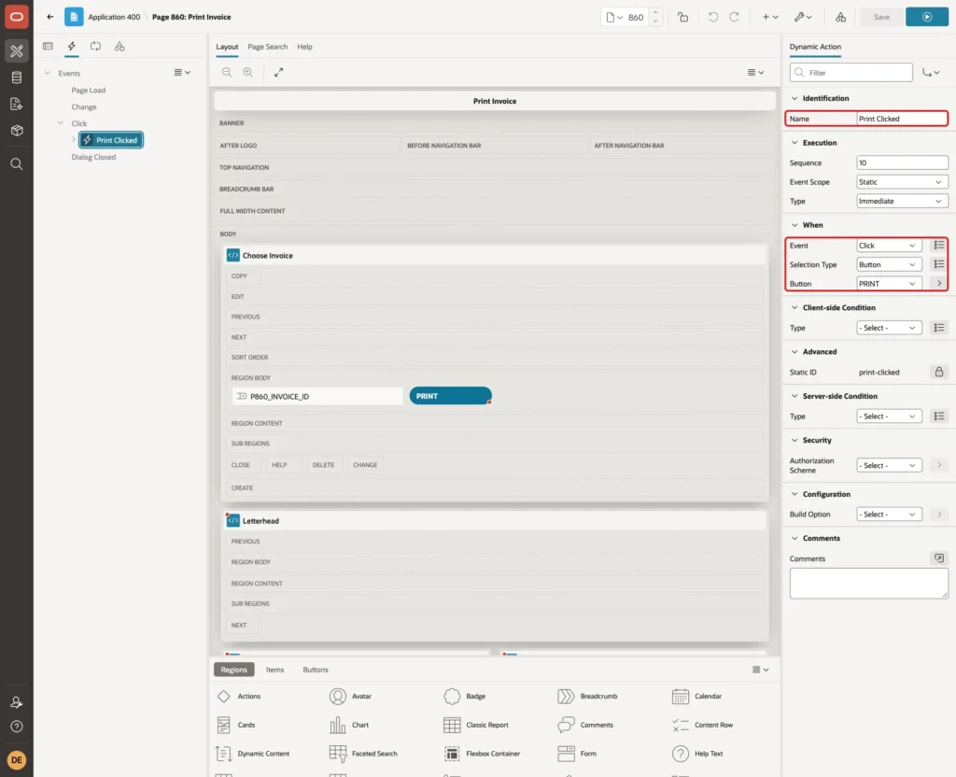Open the administration user icon

pyautogui.click(x=17, y=702)
